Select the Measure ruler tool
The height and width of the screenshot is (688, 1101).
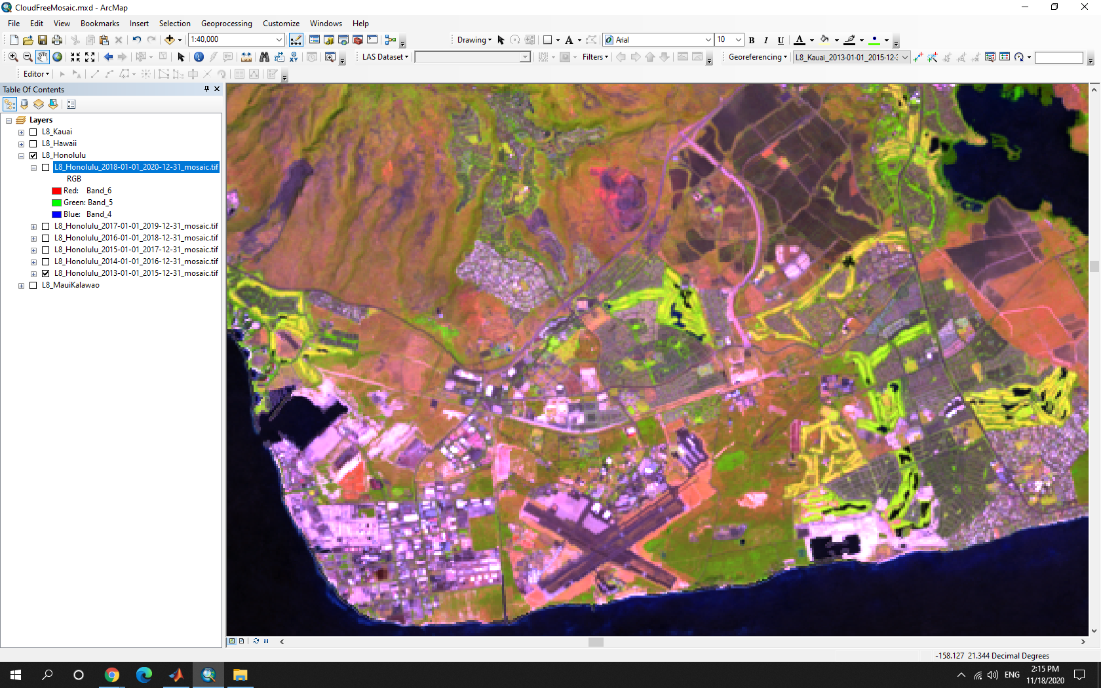[246, 57]
